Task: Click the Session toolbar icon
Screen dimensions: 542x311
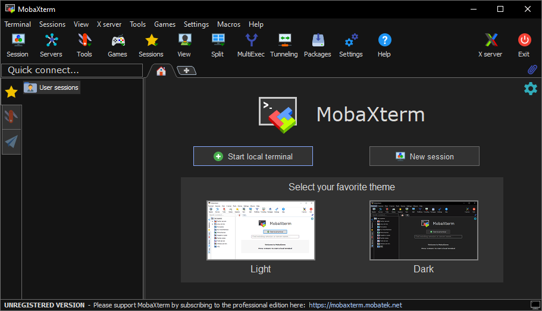Action: tap(18, 40)
